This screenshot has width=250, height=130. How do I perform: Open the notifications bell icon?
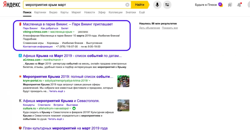239,5
